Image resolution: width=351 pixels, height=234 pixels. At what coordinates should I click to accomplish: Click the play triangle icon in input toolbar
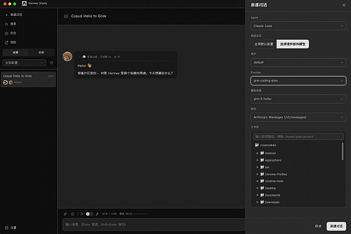82,214
